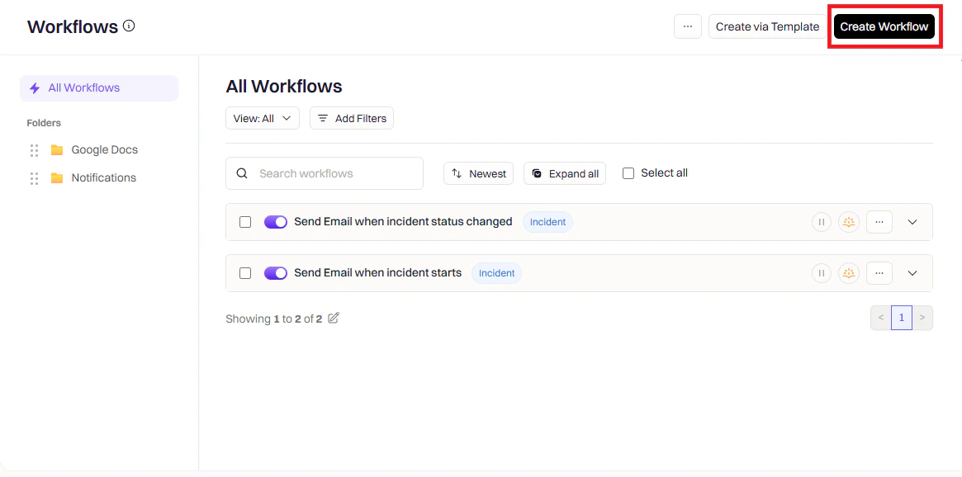The height and width of the screenshot is (477, 962).
Task: Click inside the Search workflows field
Action: pos(324,172)
